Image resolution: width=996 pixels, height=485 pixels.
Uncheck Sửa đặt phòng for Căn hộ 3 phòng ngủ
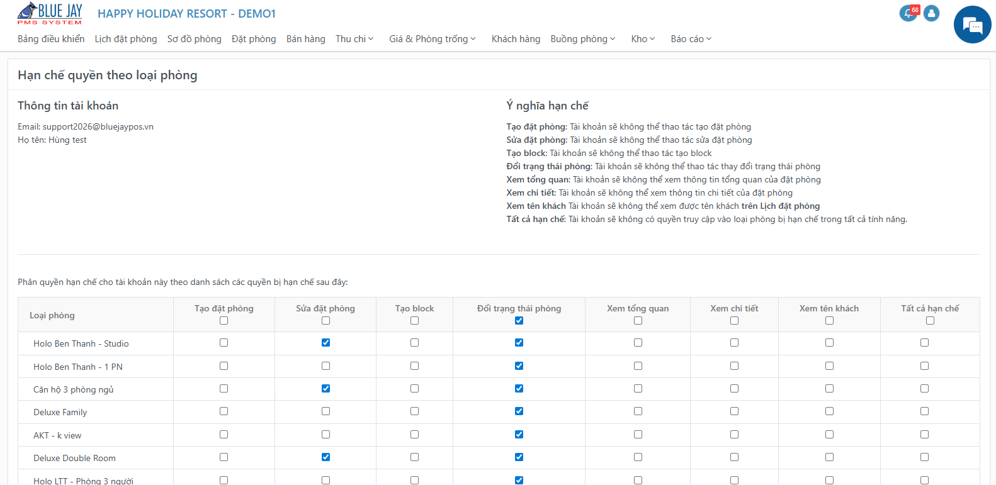(325, 389)
